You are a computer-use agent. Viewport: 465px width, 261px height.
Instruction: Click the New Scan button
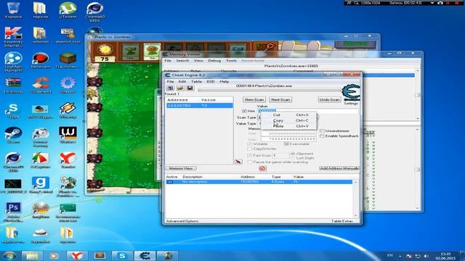(x=254, y=100)
